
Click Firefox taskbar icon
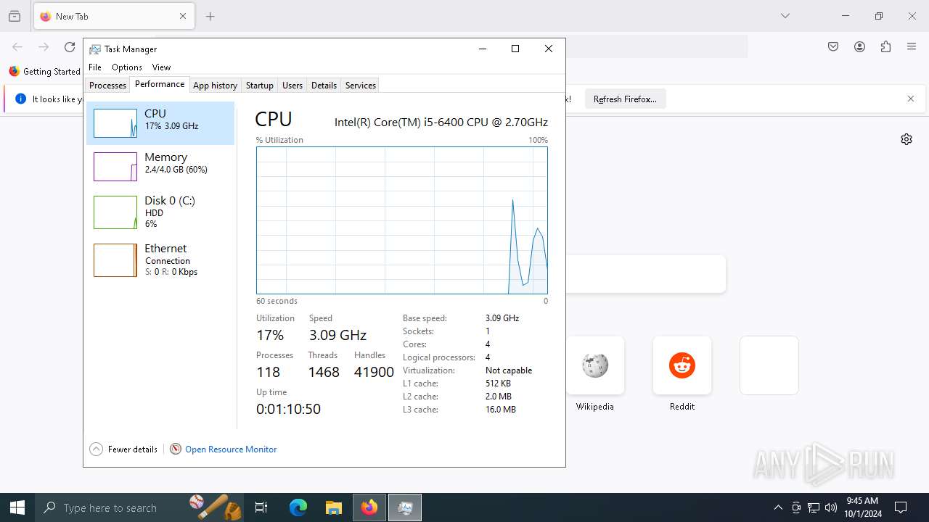click(x=369, y=507)
